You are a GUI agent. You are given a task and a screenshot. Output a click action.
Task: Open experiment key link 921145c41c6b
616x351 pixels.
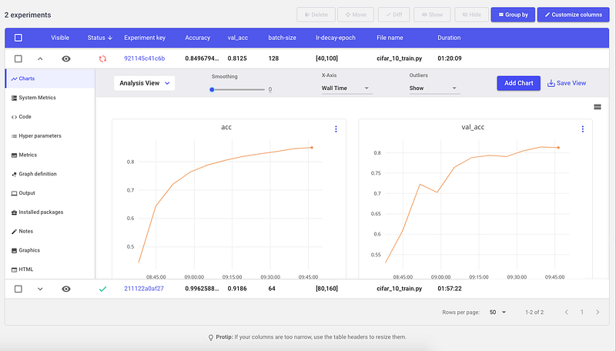[x=145, y=58]
